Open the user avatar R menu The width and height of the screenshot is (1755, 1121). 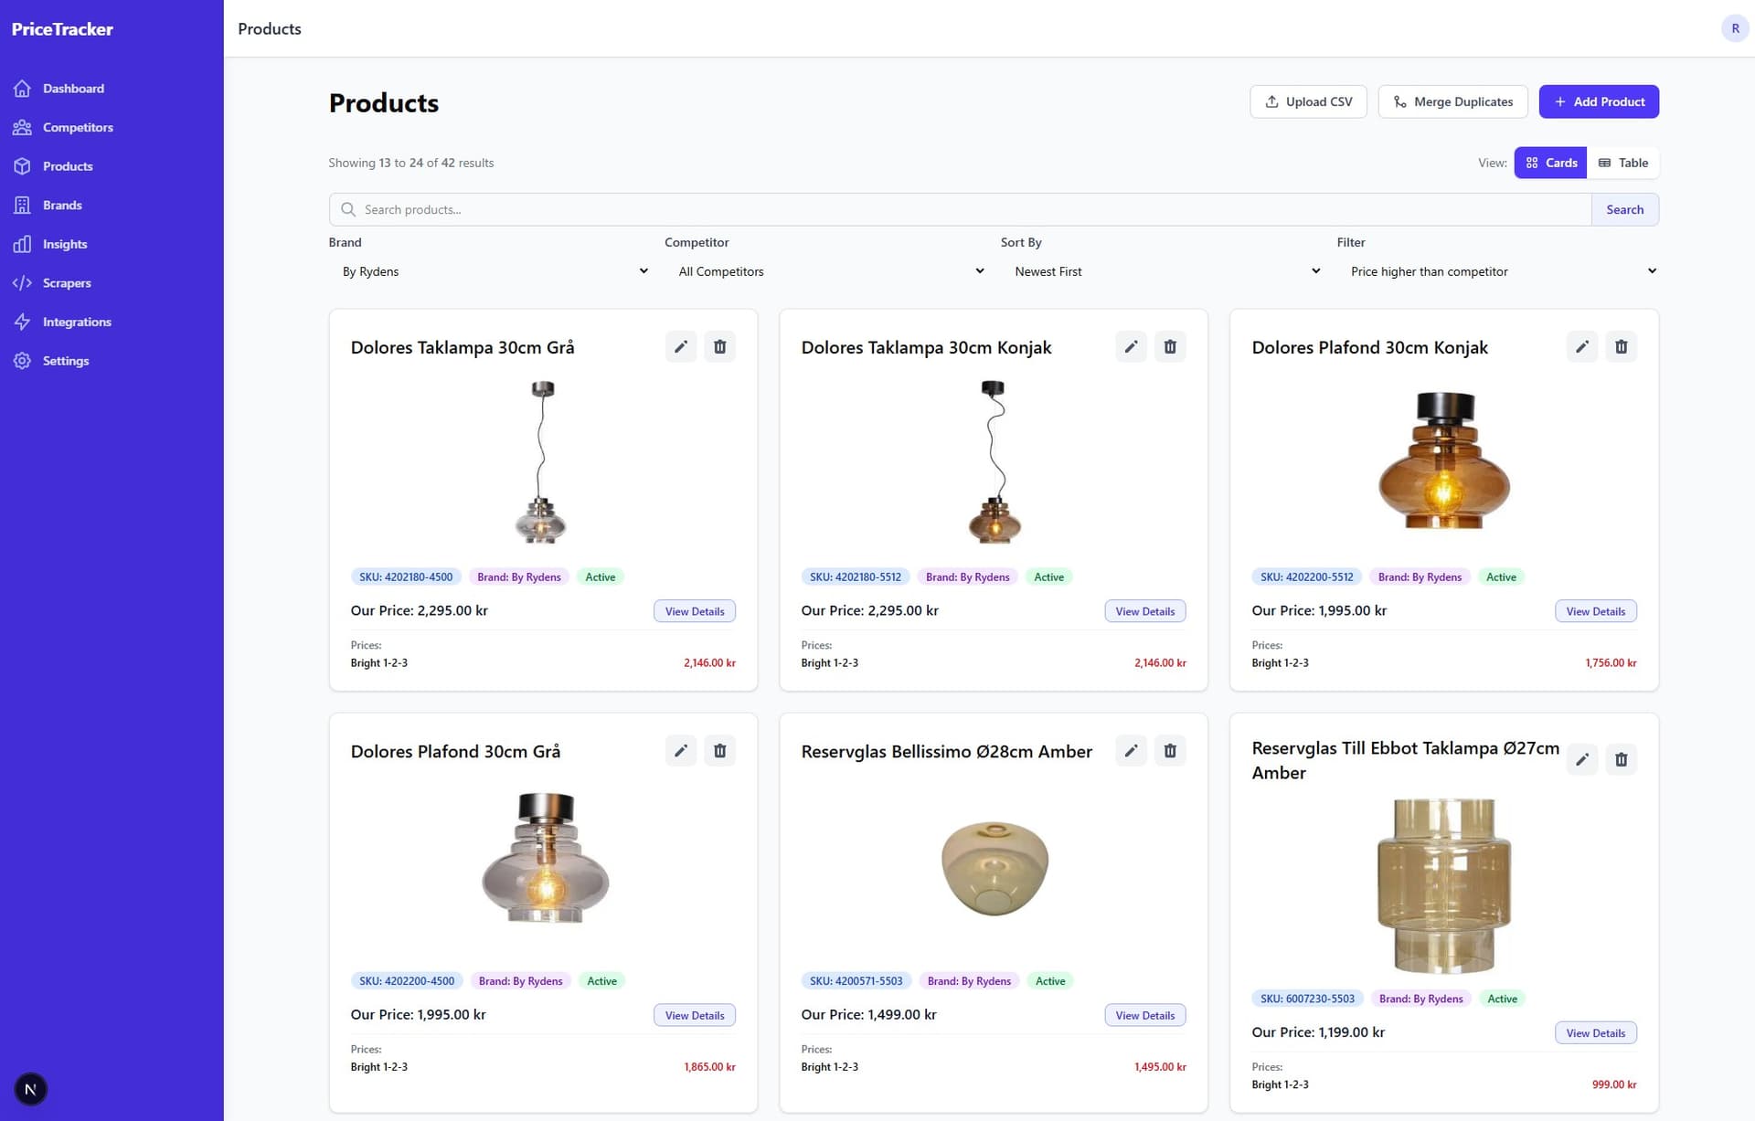[x=1735, y=28]
